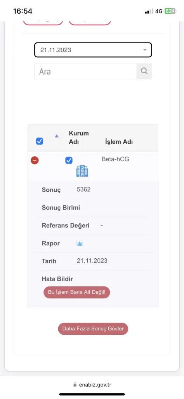184x399 pixels.
Task: Sort using the purple triangle arrow
Action: pos(57,136)
